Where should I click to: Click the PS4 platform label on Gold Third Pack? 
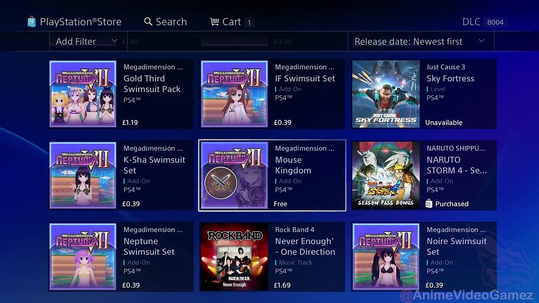point(132,100)
